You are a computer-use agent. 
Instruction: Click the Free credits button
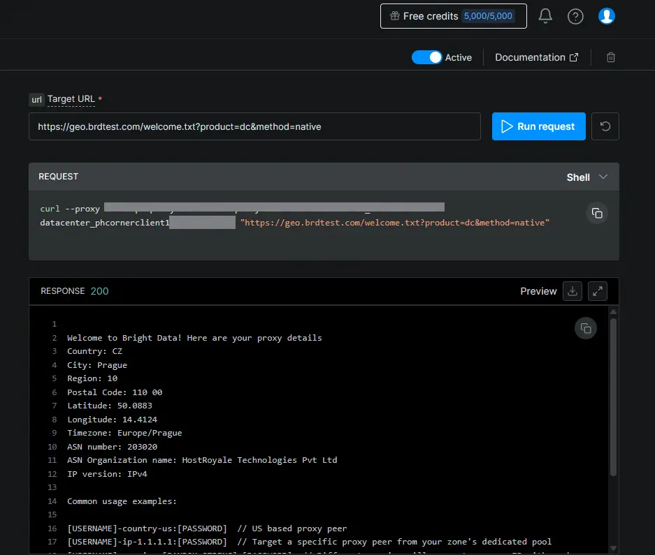[x=453, y=16]
